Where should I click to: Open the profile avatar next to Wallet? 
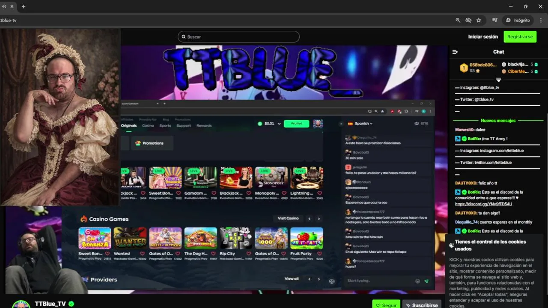coord(318,124)
